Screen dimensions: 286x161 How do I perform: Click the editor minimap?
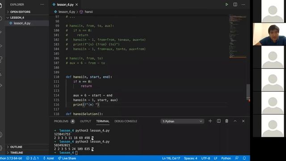coord(238,37)
